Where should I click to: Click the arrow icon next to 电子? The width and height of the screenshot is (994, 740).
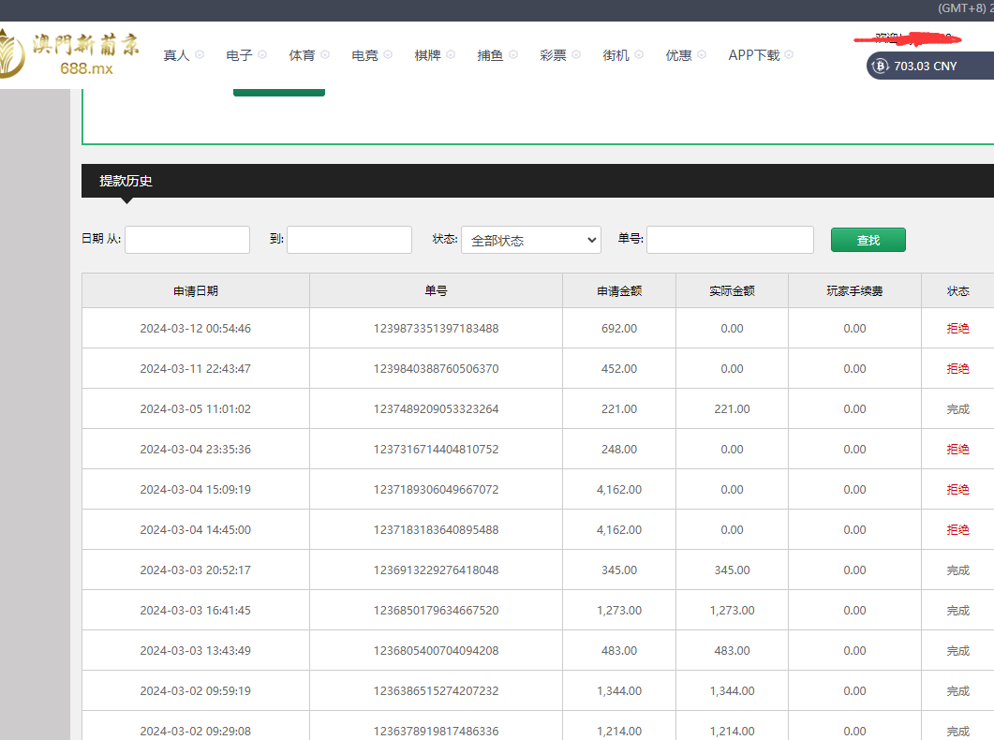262,55
